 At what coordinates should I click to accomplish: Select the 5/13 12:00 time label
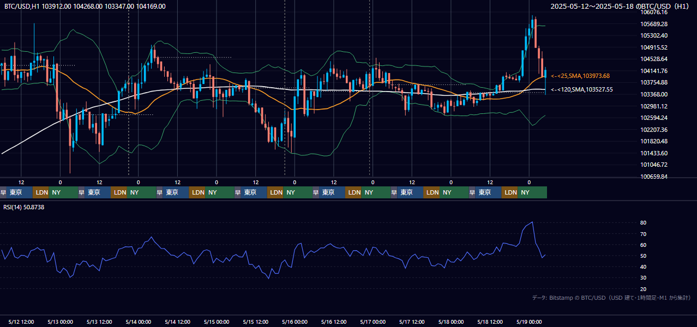[x=100, y=322]
